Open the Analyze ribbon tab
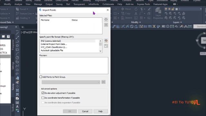206x116 pixels. coord(18,4)
